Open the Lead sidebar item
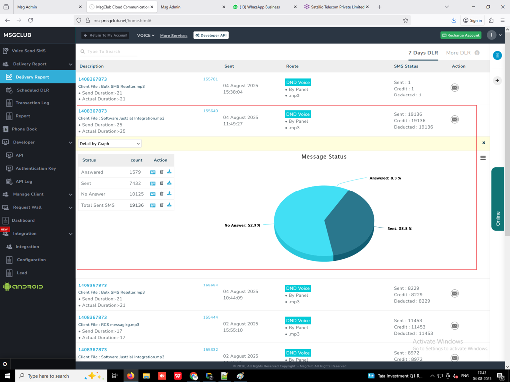Viewport: 510px width, 382px height. coord(22,273)
